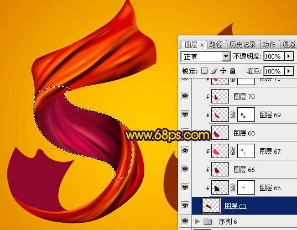Click clipping arrow on 图层 70
The image size is (297, 230).
pos(208,97)
